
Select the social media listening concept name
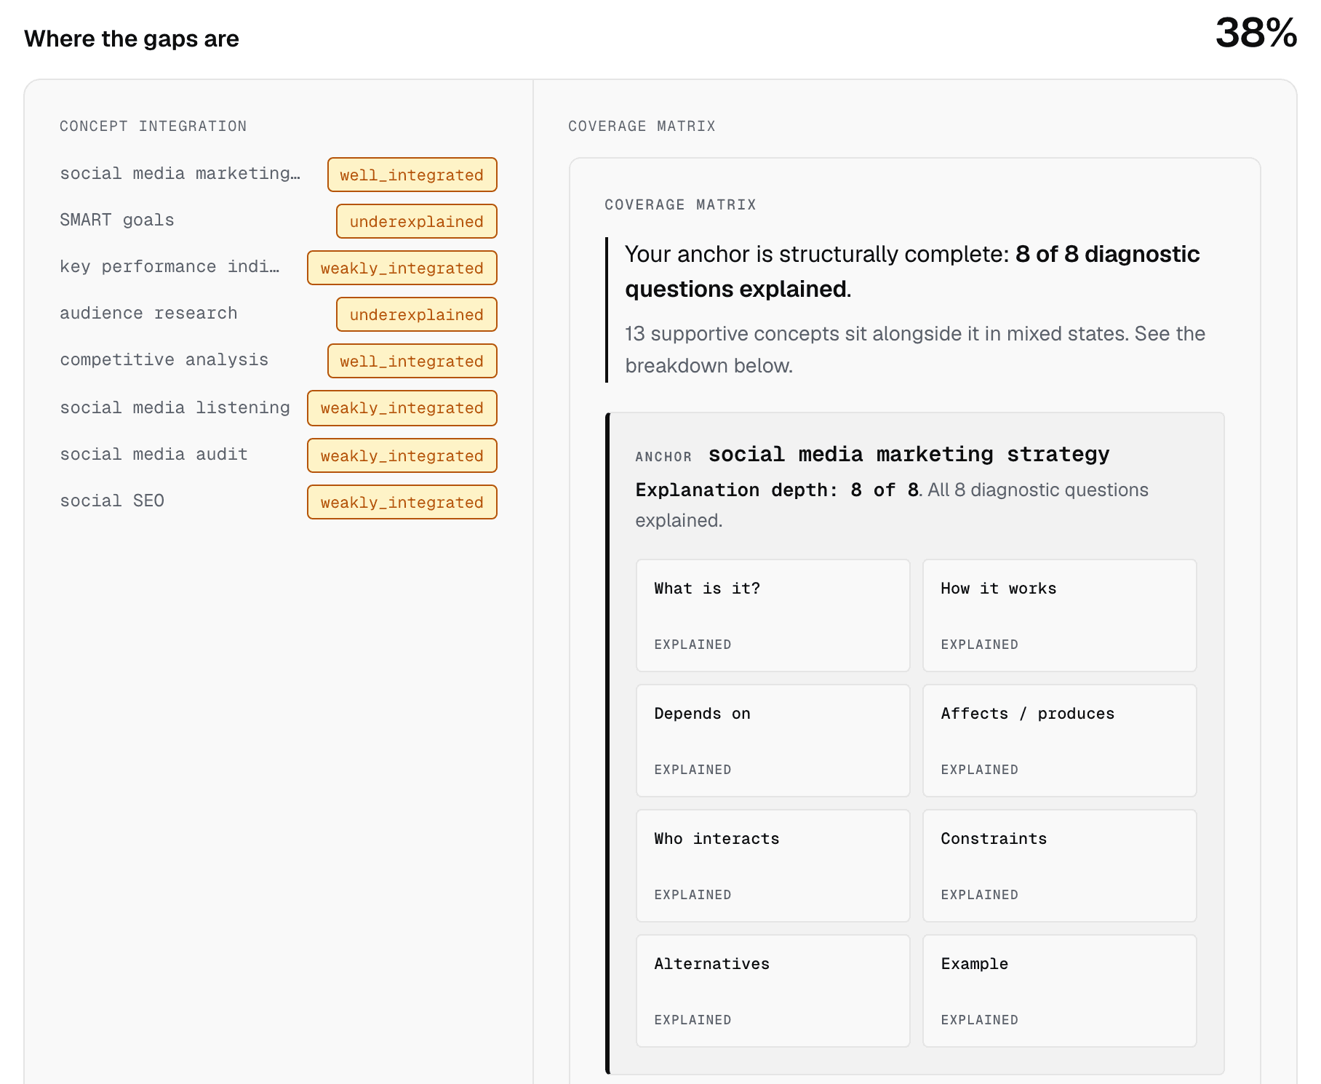tap(175, 408)
